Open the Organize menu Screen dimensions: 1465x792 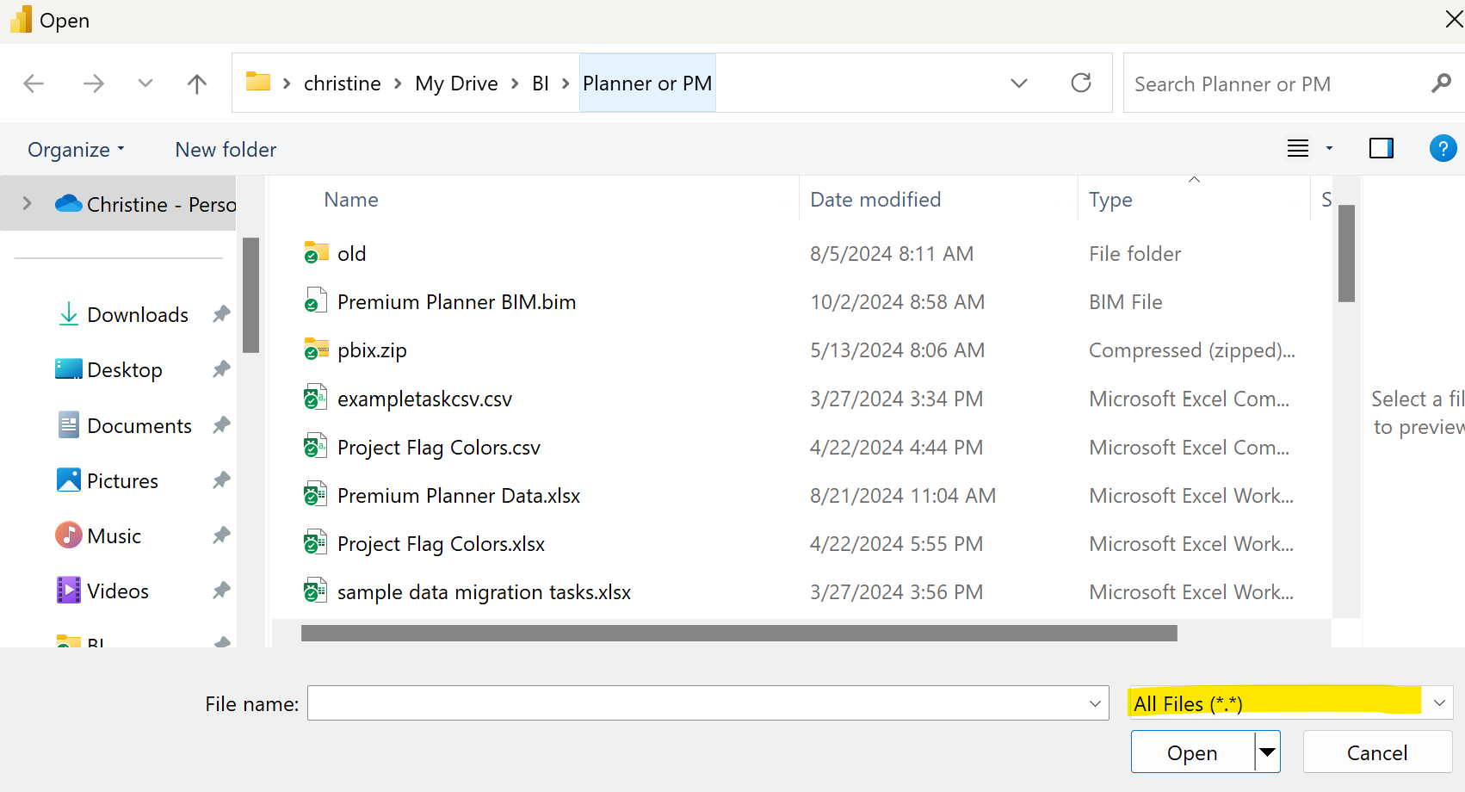(x=75, y=148)
